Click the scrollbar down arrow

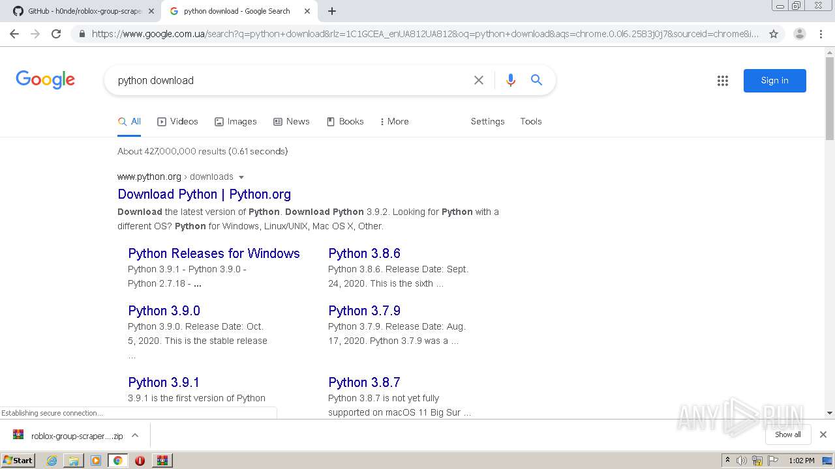tap(830, 413)
